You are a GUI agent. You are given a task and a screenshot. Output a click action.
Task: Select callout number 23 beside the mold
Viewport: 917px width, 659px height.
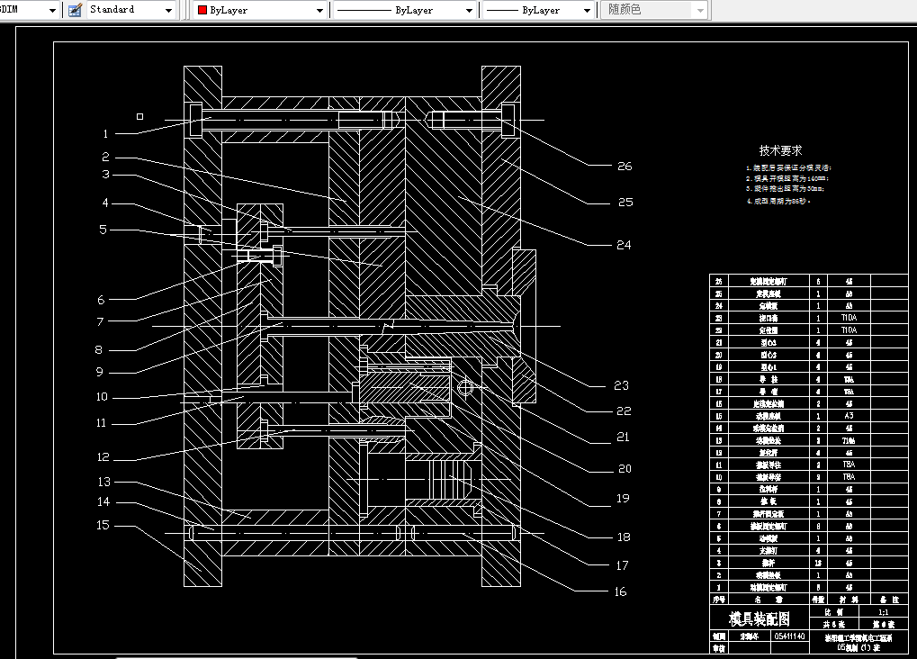621,385
